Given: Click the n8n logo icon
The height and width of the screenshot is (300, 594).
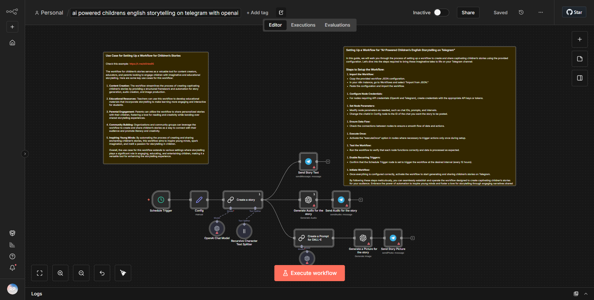Looking at the screenshot, I should [x=12, y=12].
